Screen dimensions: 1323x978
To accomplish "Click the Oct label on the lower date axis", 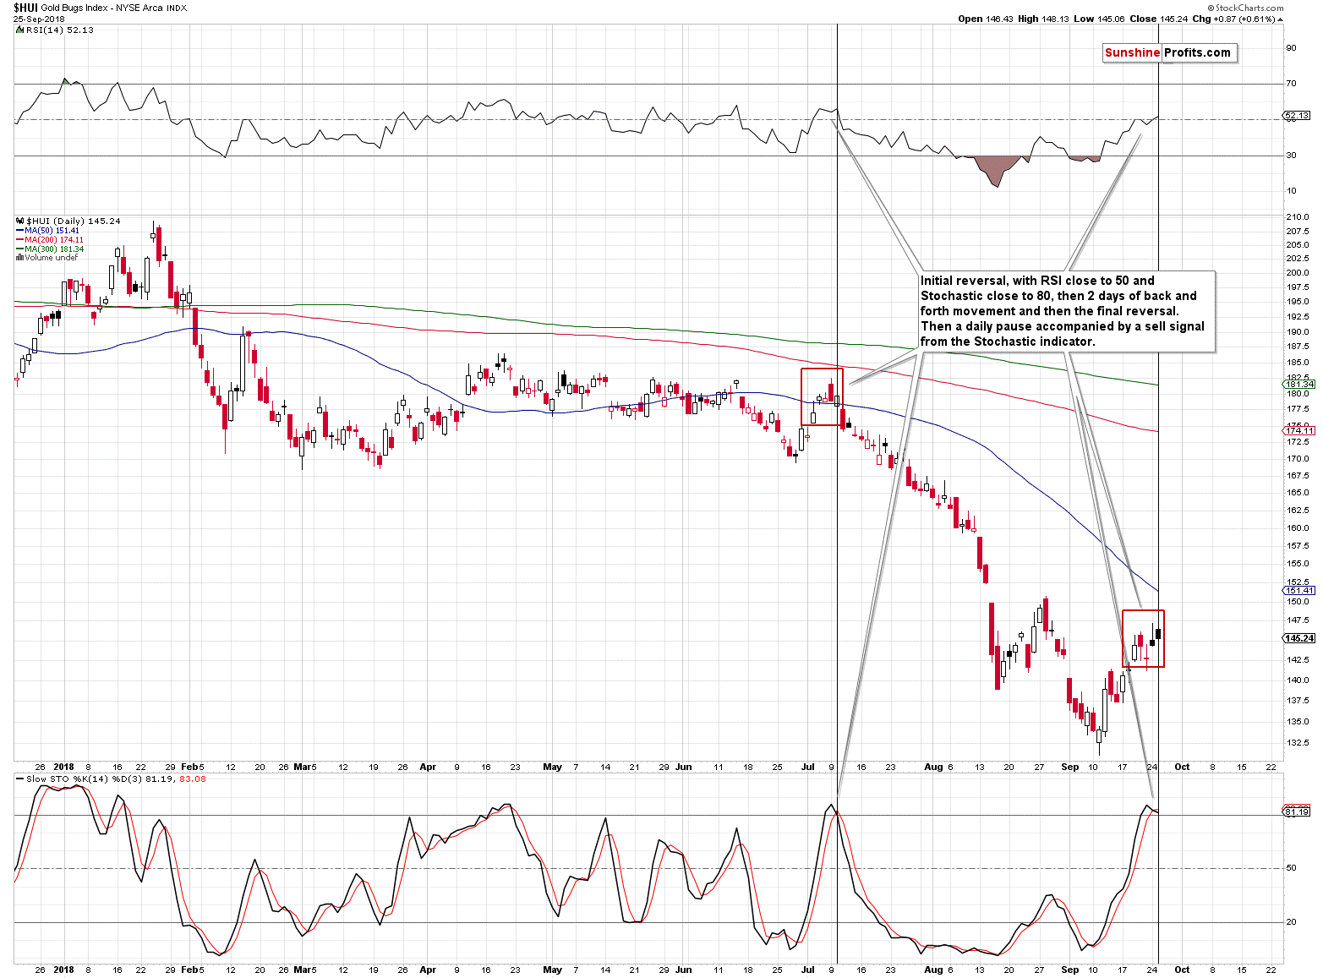I will [x=1182, y=970].
